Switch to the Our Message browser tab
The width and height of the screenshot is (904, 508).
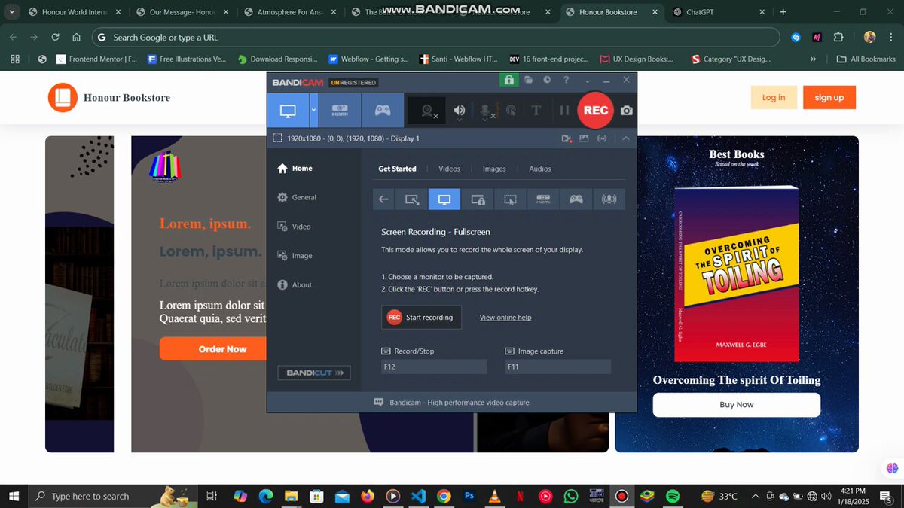(183, 12)
